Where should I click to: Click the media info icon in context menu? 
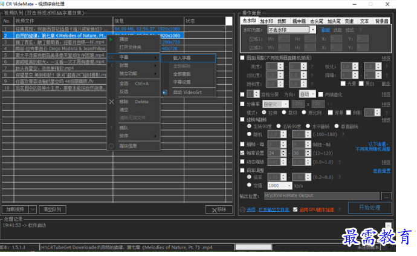coord(111,146)
